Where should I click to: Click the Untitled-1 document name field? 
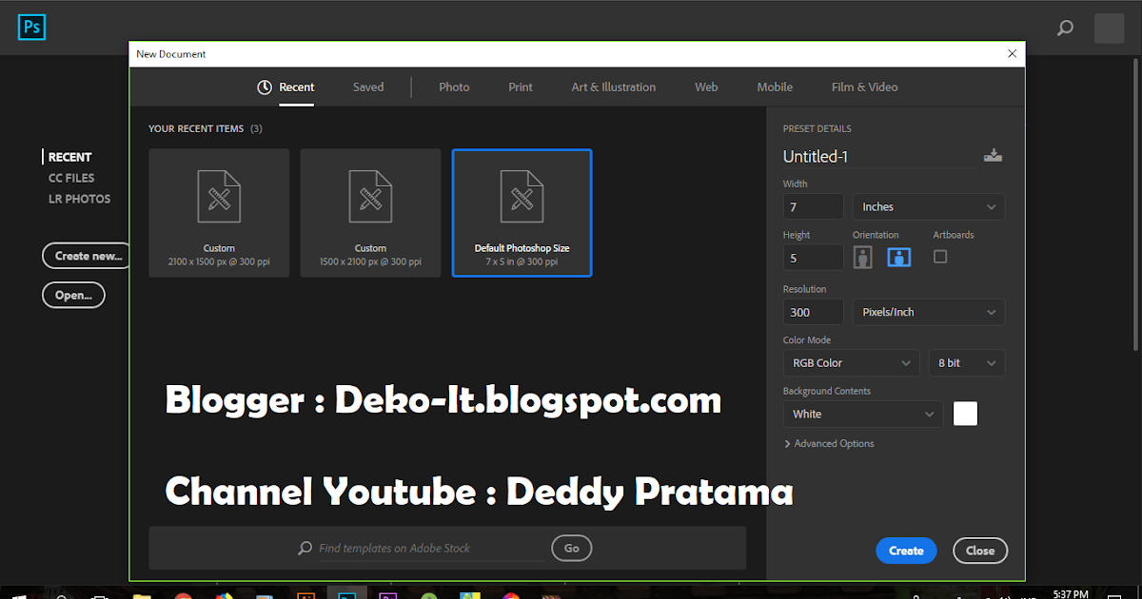pos(878,157)
